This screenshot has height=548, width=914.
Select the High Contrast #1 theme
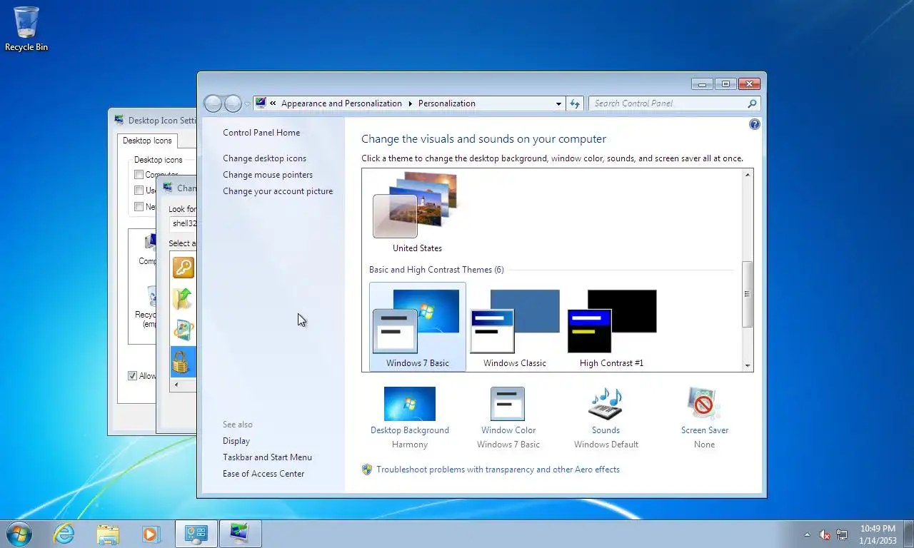tap(612, 326)
